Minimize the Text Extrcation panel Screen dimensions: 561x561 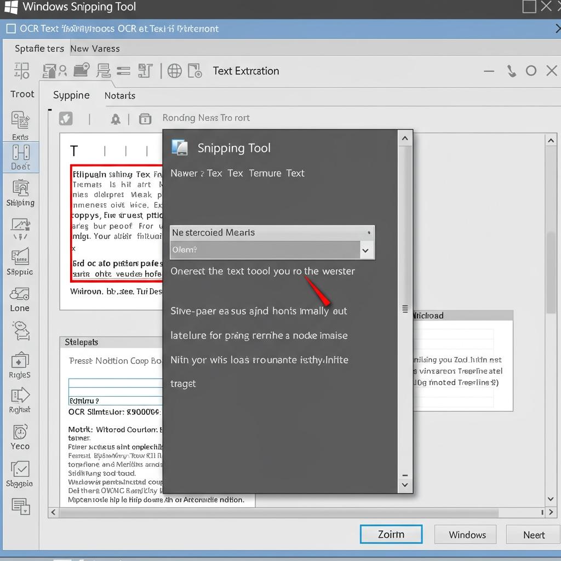(489, 71)
